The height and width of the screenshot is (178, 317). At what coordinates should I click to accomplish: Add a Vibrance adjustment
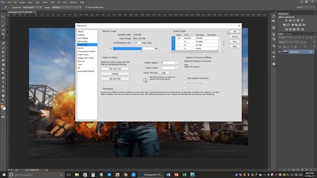tap(302, 21)
